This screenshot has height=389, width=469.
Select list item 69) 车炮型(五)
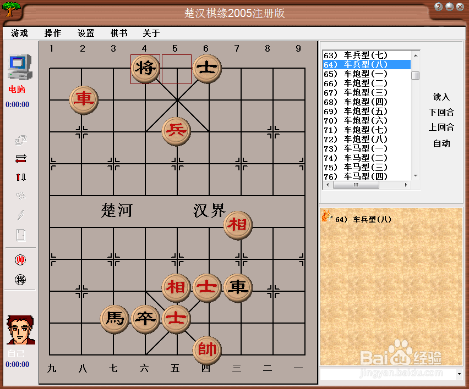[367, 112]
